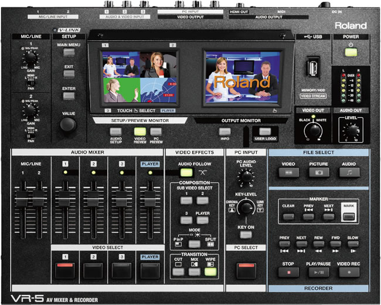
Task: Click the KEY-LEVEL chroma/lumi knob
Action: (x=246, y=208)
